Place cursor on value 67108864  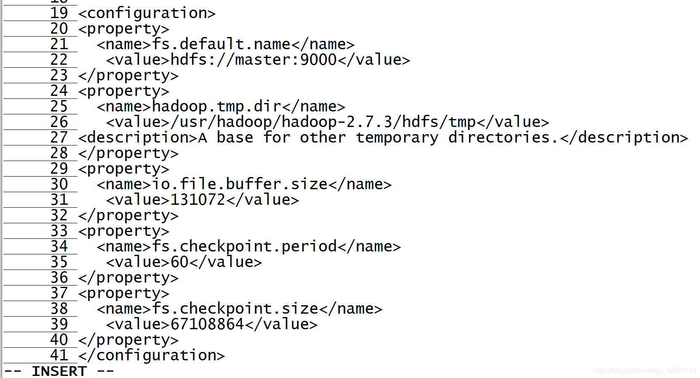click(x=207, y=324)
